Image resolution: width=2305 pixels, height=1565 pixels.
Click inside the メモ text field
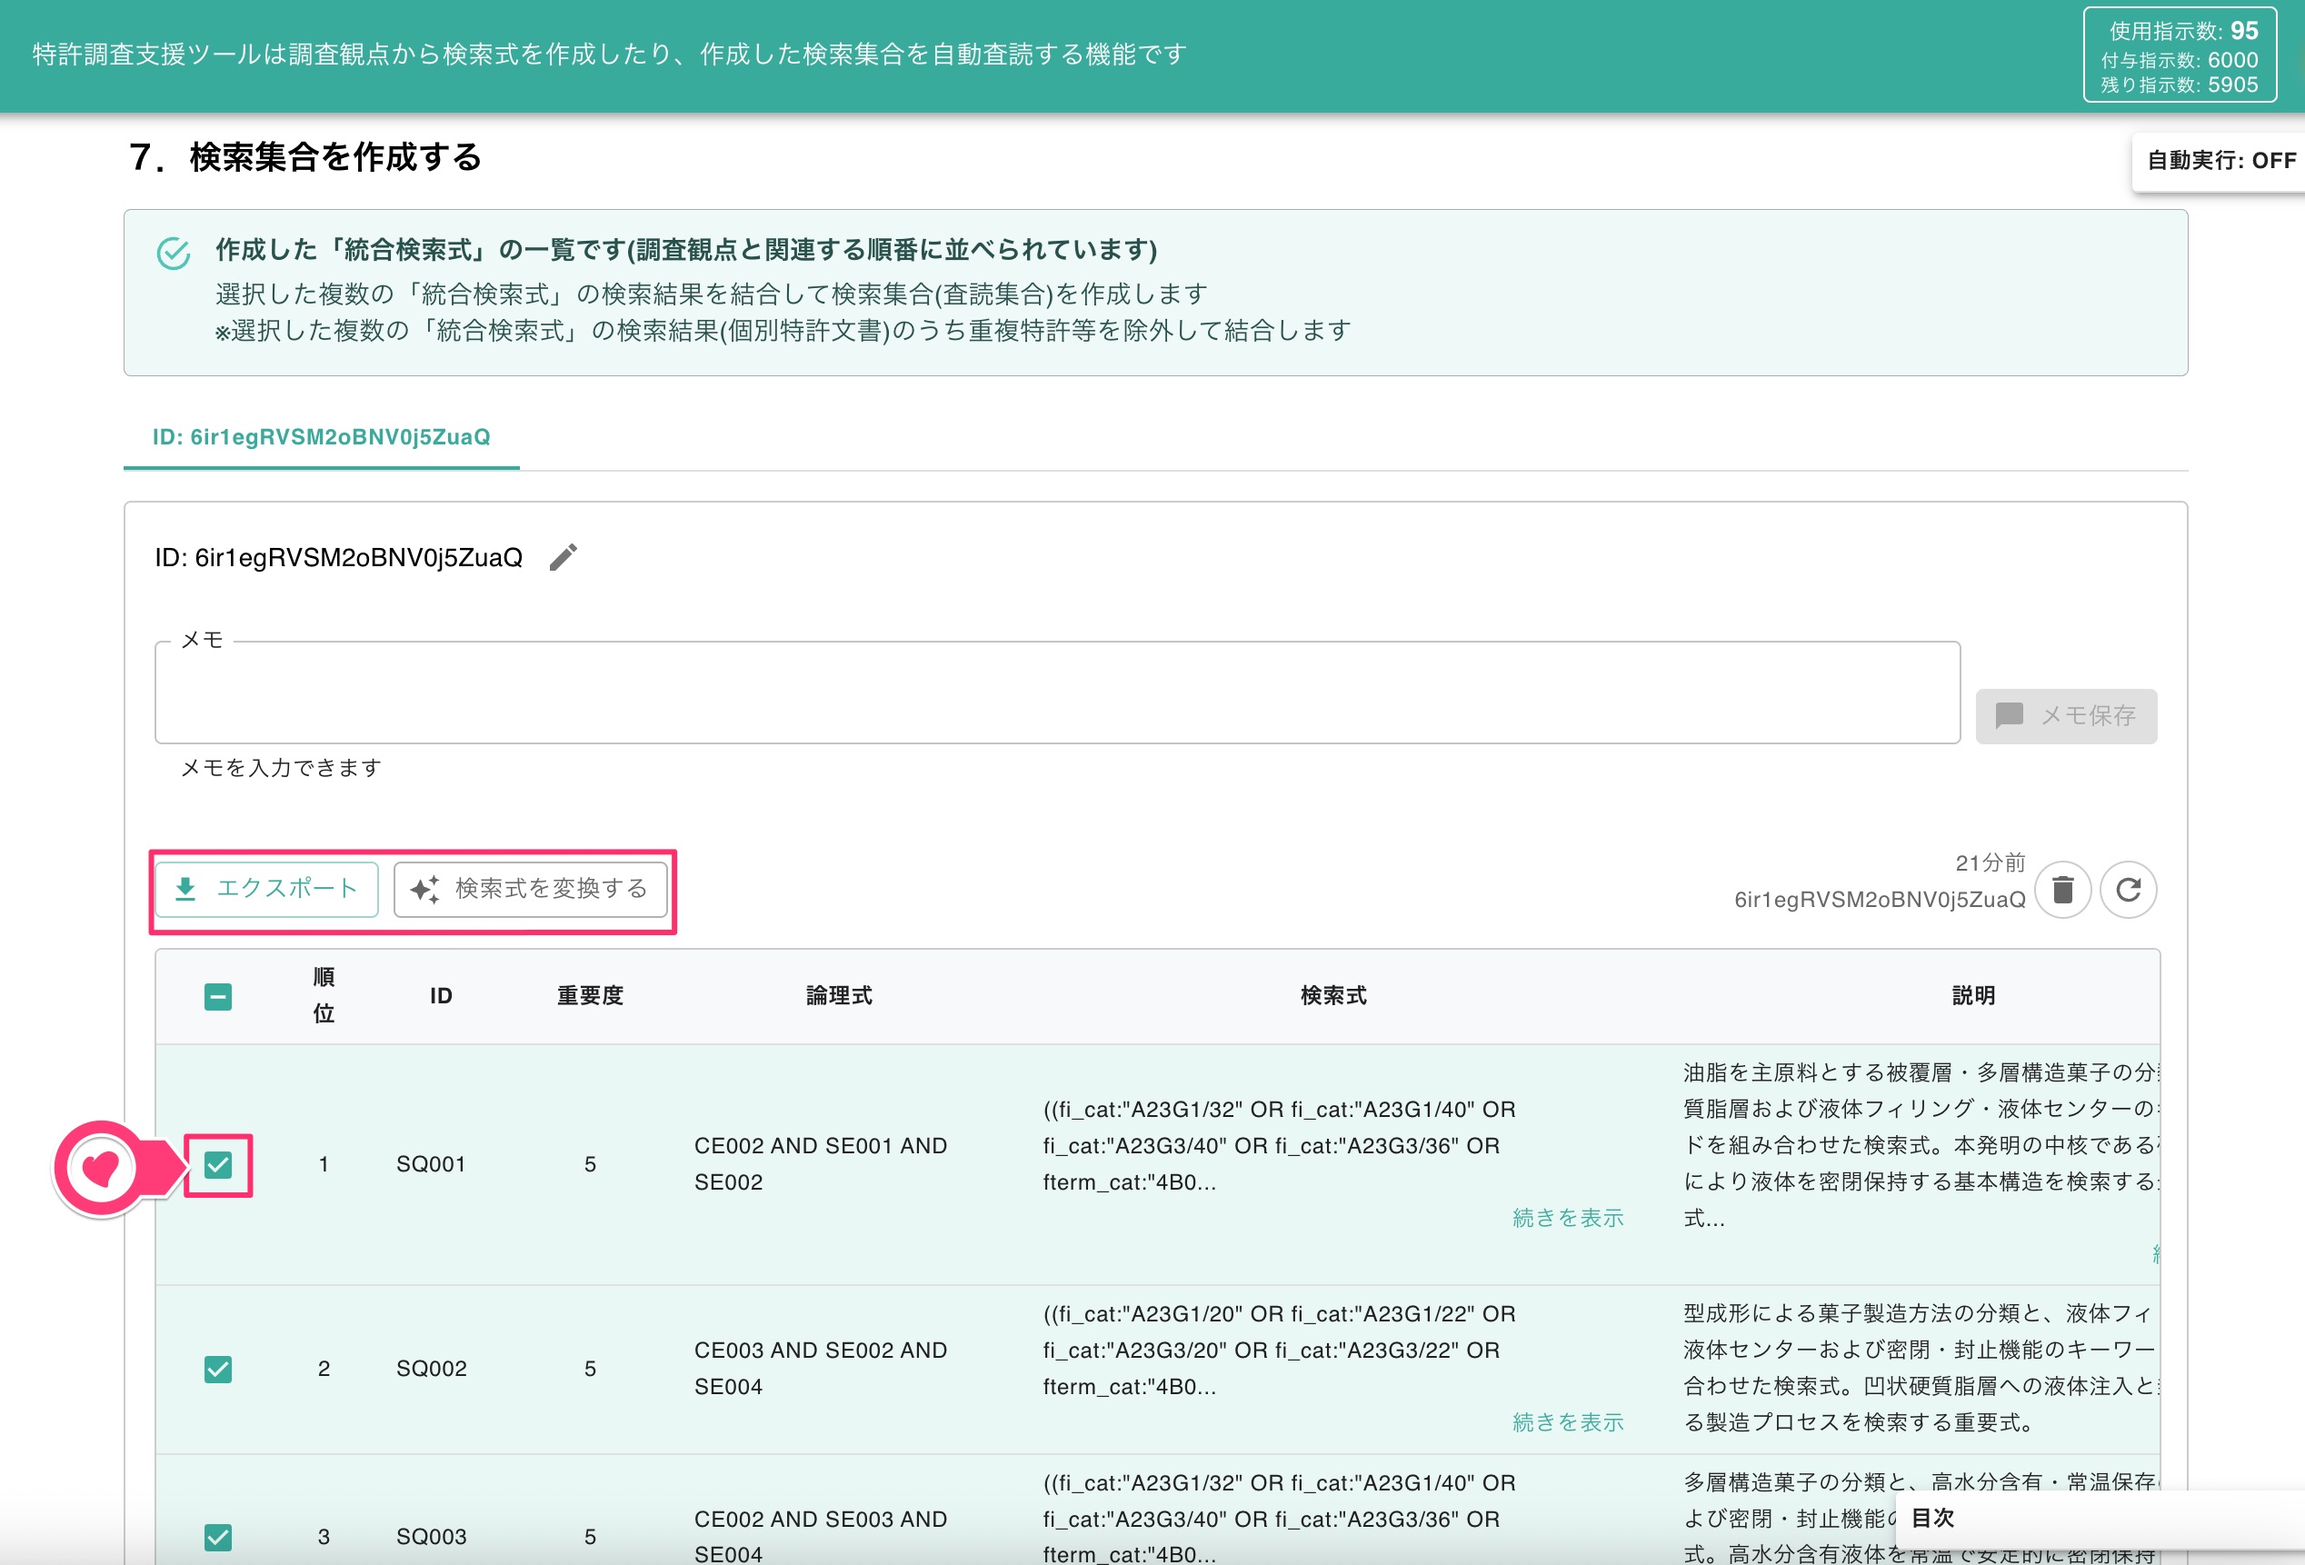tap(1057, 693)
